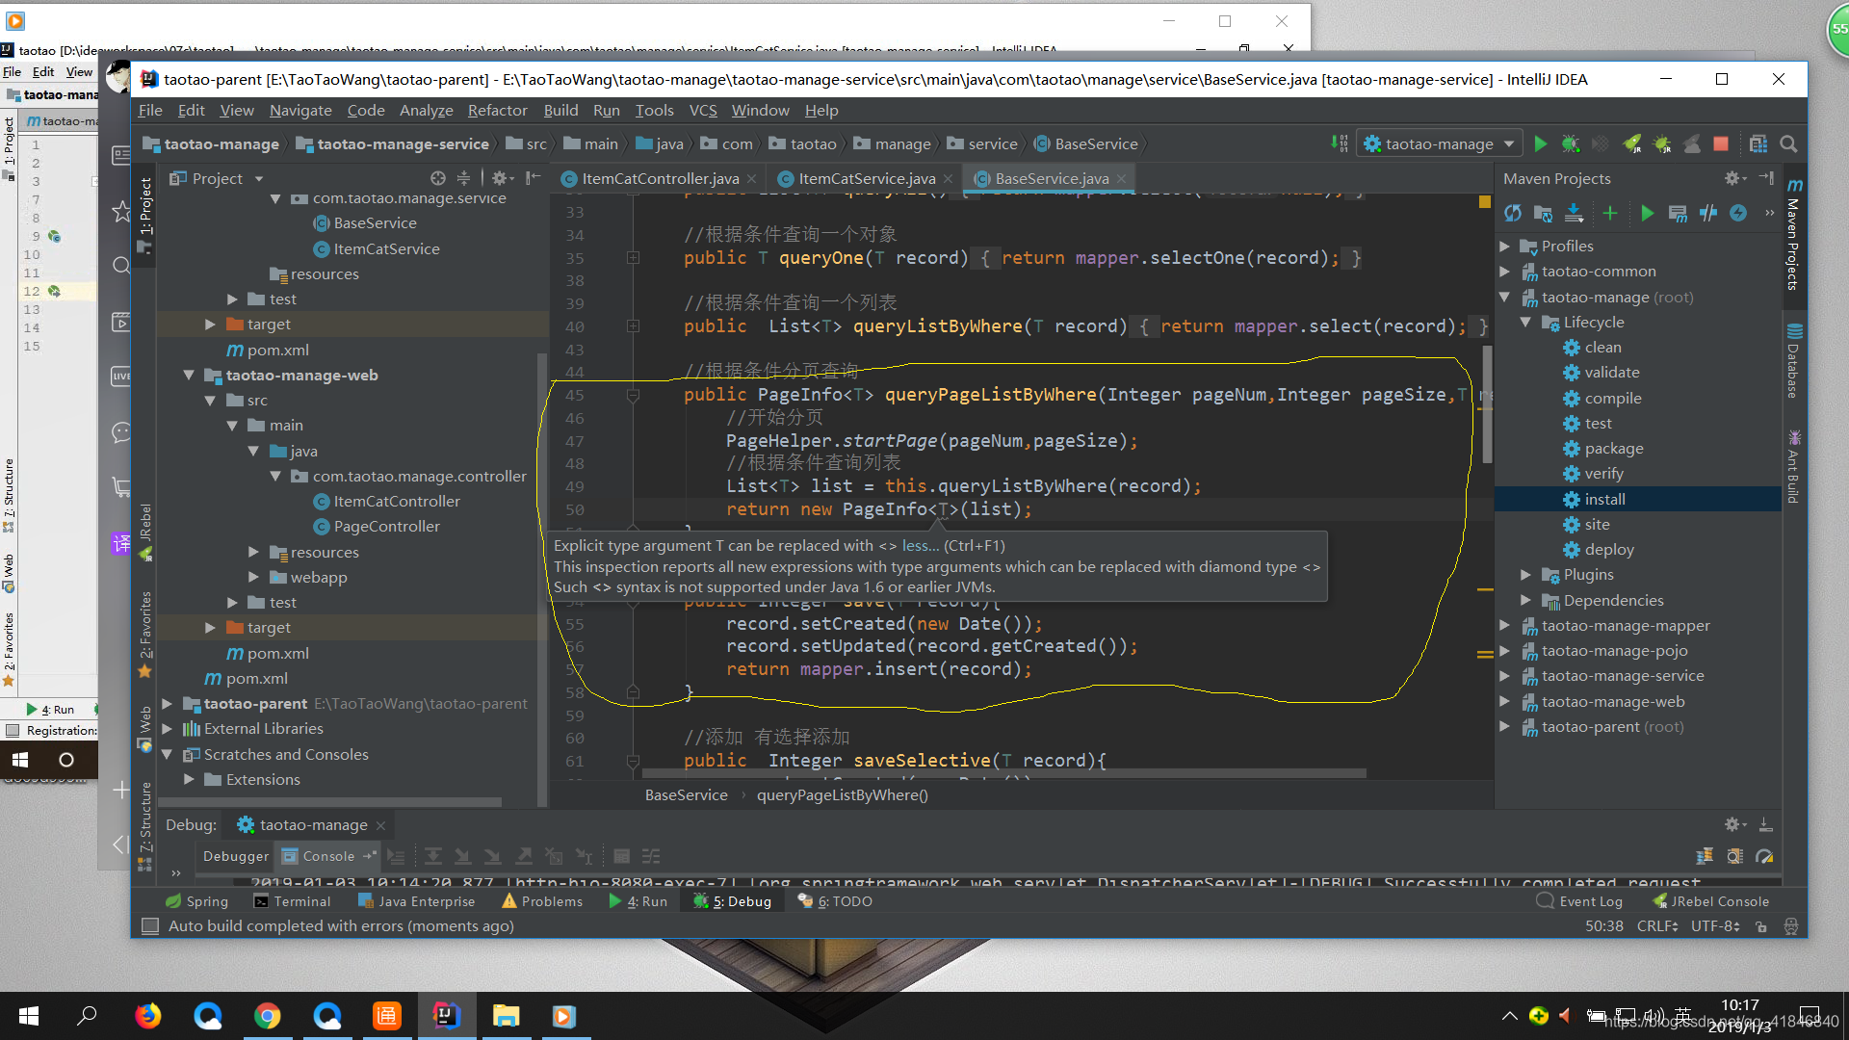Viewport: 1849px width, 1040px height.
Task: Open the Analyze menu
Action: tap(426, 111)
